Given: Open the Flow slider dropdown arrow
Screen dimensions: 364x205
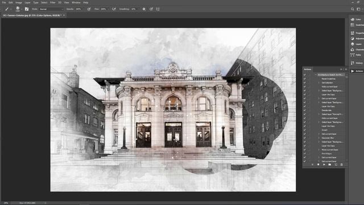Looking at the screenshot, I should (109, 9).
